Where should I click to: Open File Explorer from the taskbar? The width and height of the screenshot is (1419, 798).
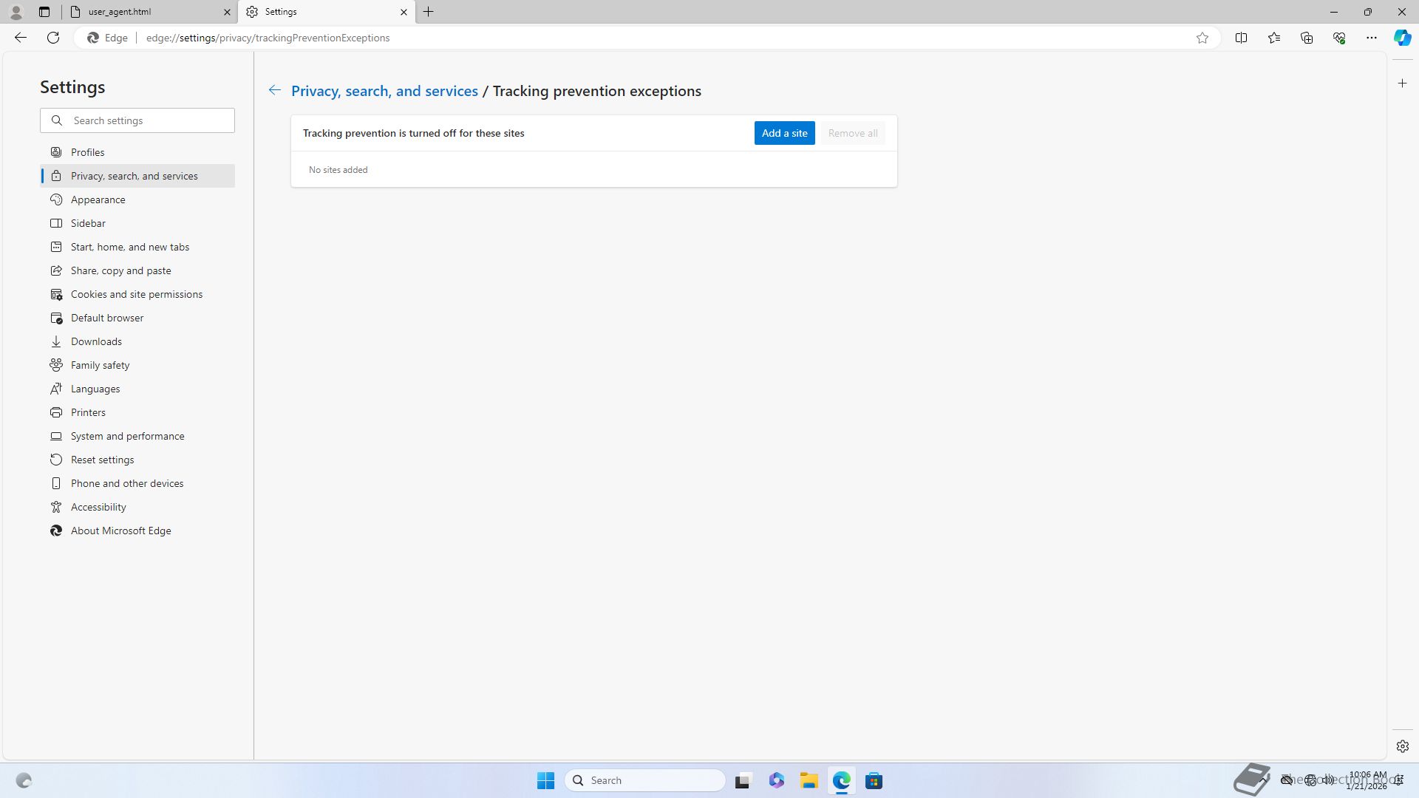click(x=809, y=780)
